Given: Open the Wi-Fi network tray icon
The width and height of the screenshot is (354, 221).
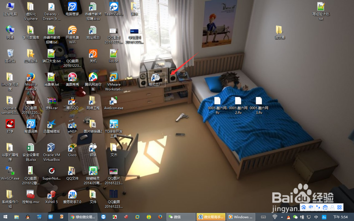Looking at the screenshot, I should point(275,217).
